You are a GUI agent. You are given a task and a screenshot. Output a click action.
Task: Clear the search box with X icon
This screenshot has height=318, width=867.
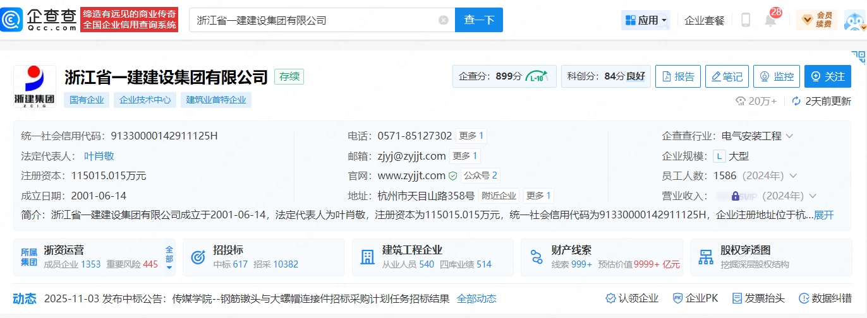click(443, 20)
